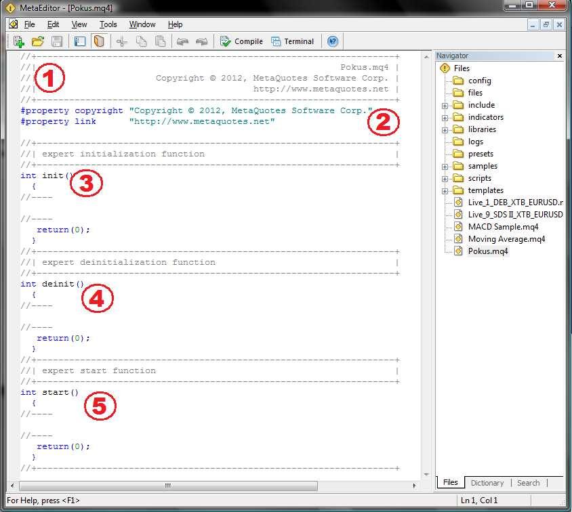Create a new file from the toolbar
Viewport: 572px width, 512px height.
(x=18, y=41)
